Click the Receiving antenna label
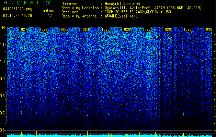This screenshot has width=216, height=137. pyautogui.click(x=79, y=16)
